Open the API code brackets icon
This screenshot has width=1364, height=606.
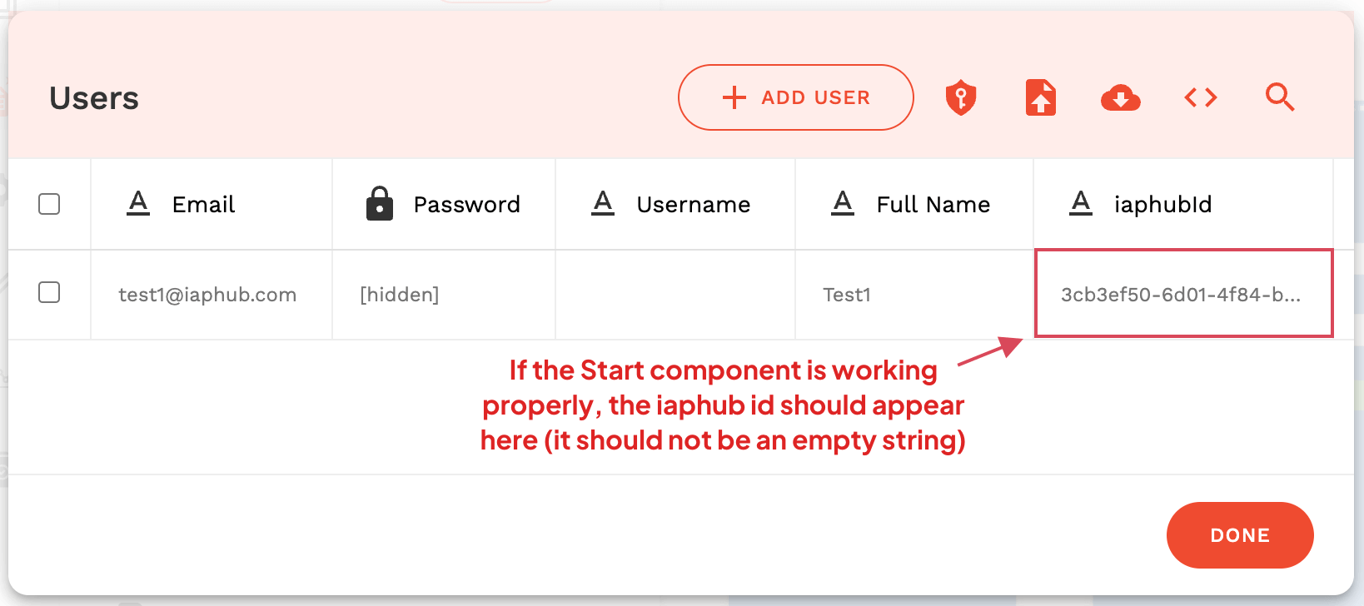(x=1200, y=97)
